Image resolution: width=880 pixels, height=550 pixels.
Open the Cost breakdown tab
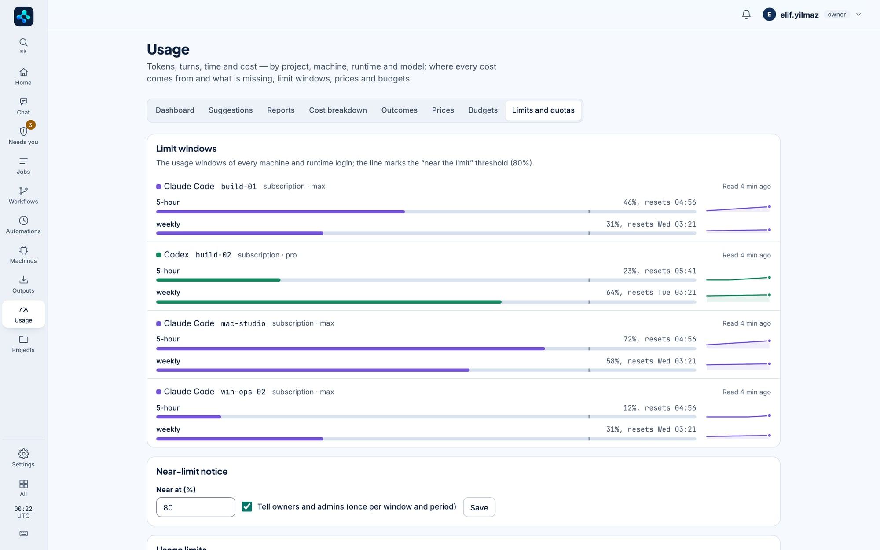337,110
